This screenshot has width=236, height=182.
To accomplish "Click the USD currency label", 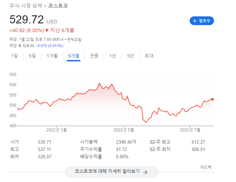I will point(52,22).
